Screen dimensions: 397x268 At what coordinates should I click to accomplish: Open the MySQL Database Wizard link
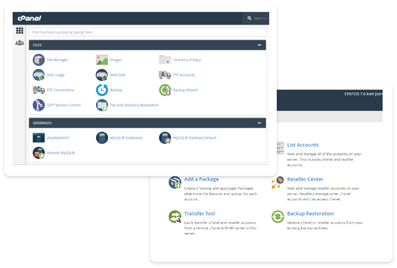[x=194, y=138]
